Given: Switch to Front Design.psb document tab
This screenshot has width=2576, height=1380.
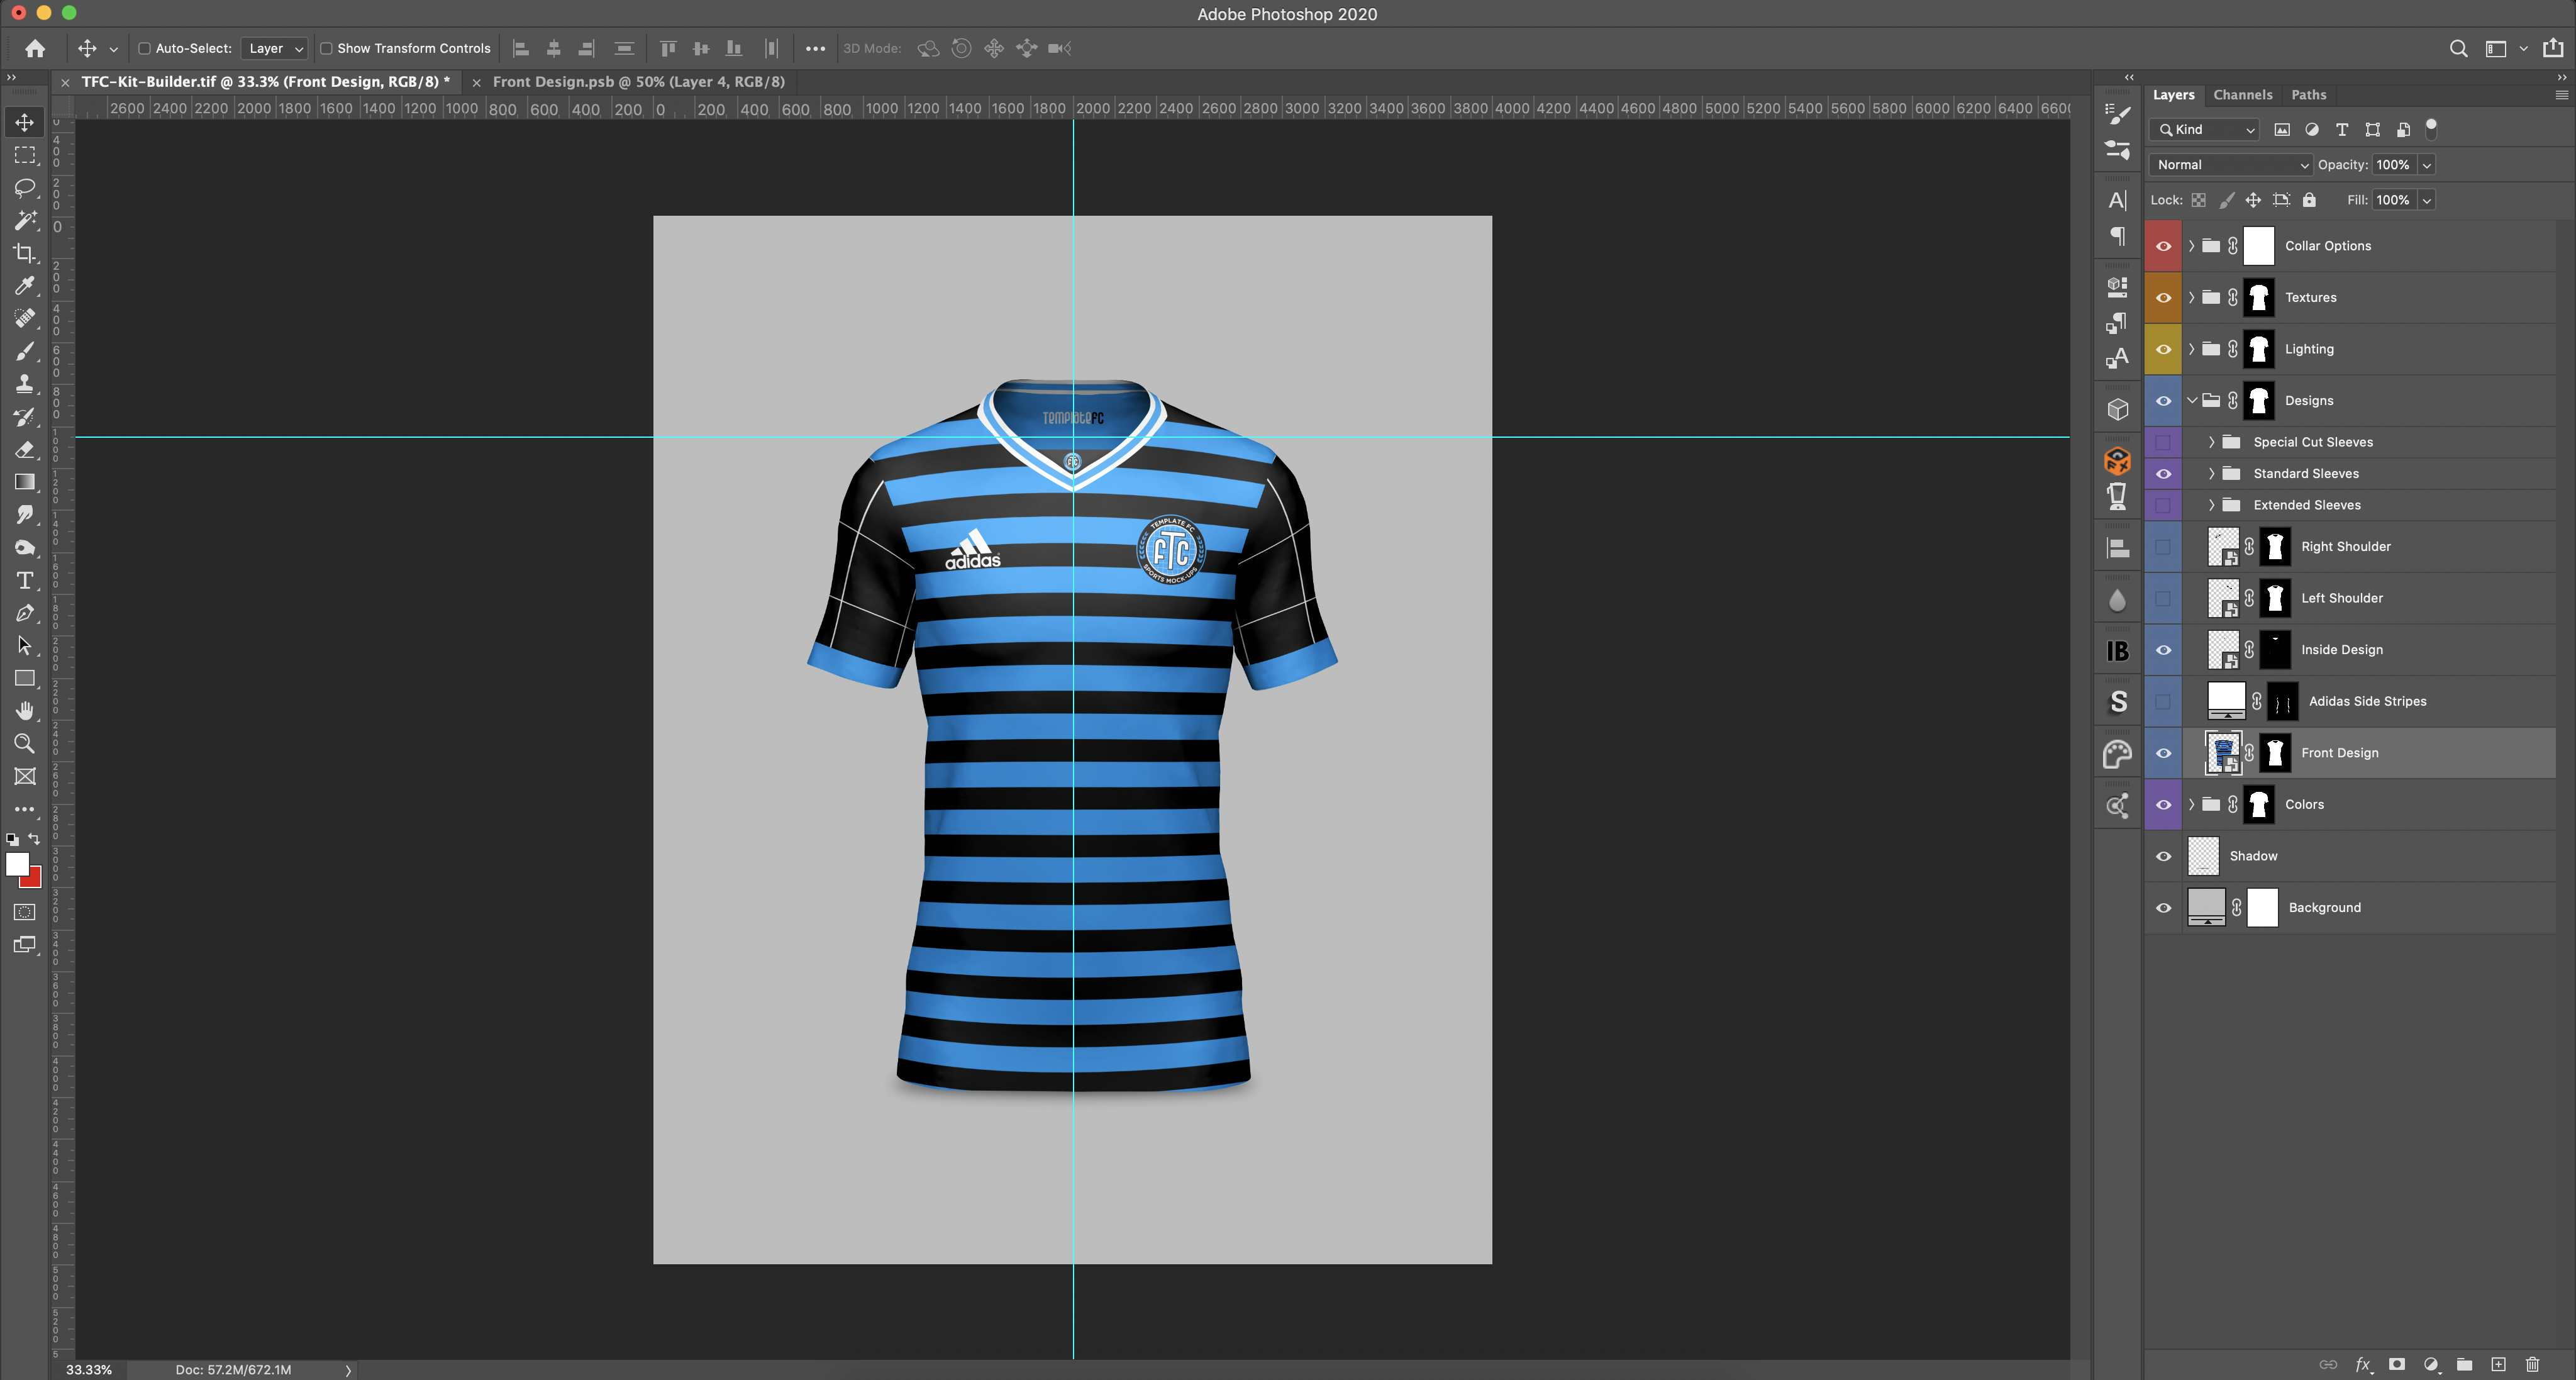Looking at the screenshot, I should coord(638,82).
